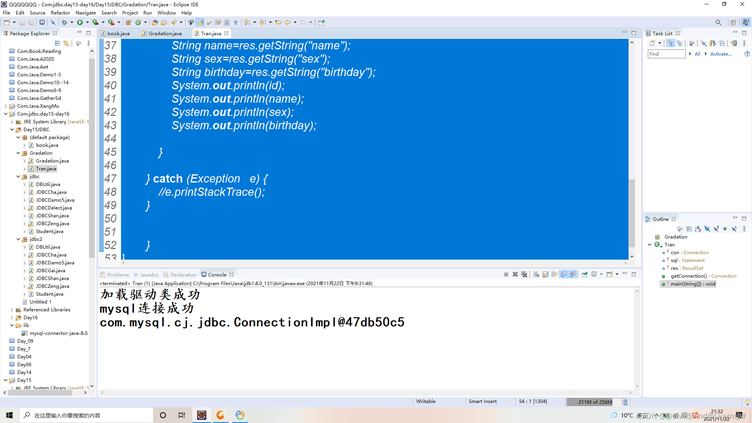Click the Activate... link in Task List
The height and width of the screenshot is (423, 752).
[721, 54]
